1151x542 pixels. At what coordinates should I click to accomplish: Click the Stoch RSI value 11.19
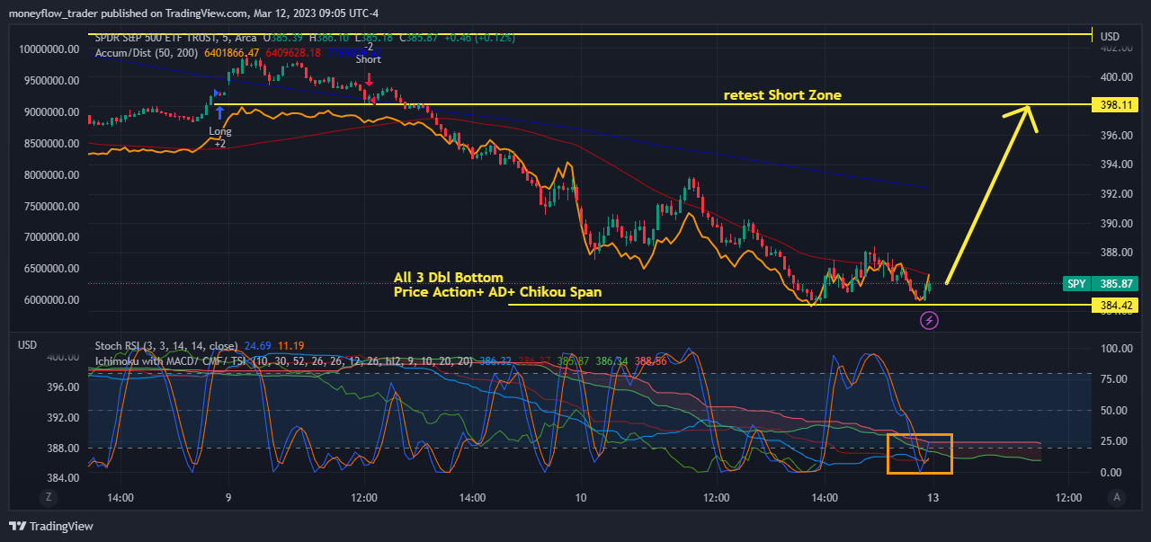click(290, 345)
